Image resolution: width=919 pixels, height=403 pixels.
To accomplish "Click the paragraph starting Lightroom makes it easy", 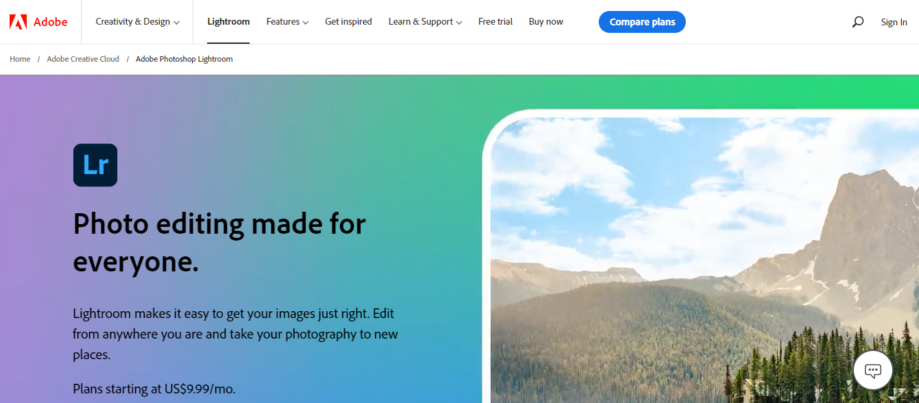I will point(235,334).
